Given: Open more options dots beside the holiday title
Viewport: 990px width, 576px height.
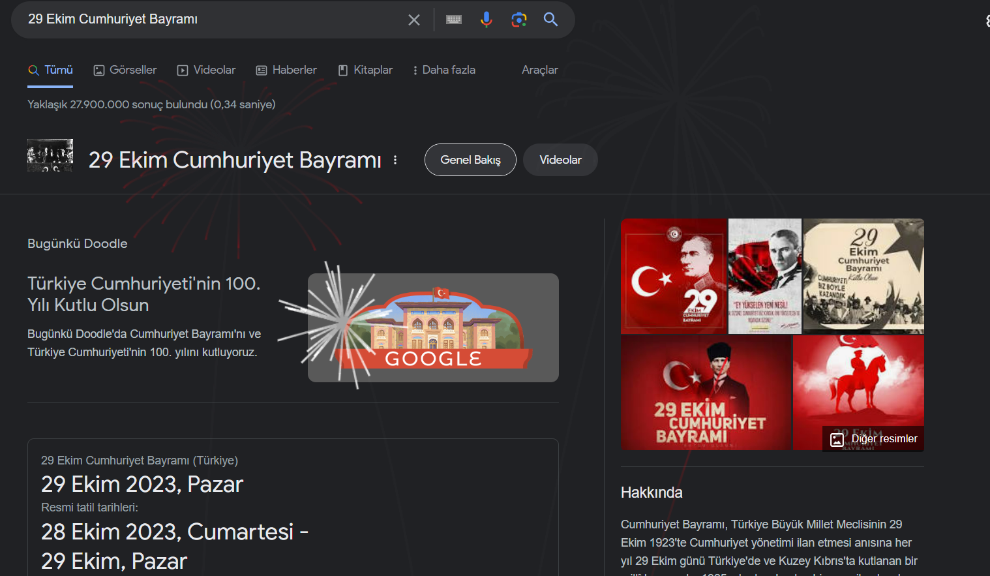Looking at the screenshot, I should click(395, 160).
